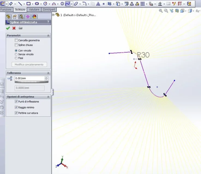Switch to the Valutare tab

pos(34,10)
